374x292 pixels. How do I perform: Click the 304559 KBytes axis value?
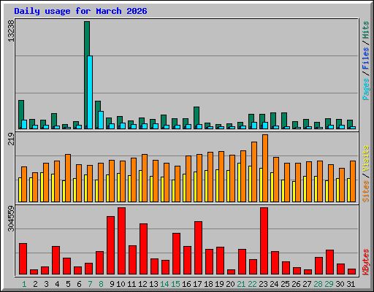tap(11, 218)
